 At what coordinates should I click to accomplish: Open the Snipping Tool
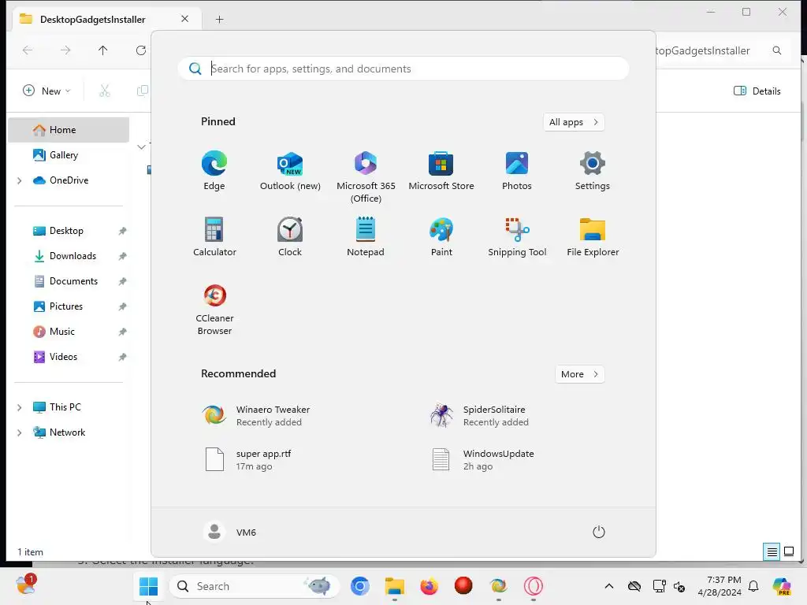[517, 236]
